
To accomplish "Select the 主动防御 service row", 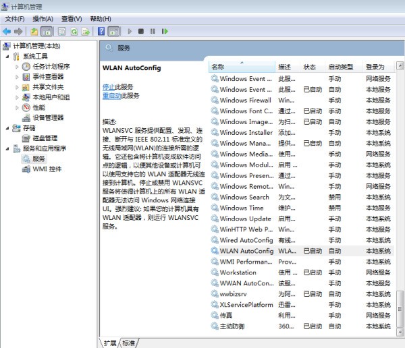I will pos(302,326).
